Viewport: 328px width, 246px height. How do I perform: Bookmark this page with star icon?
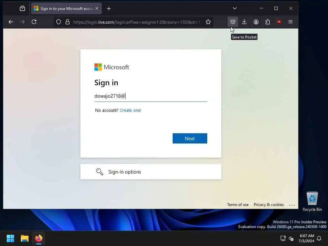pos(208,22)
